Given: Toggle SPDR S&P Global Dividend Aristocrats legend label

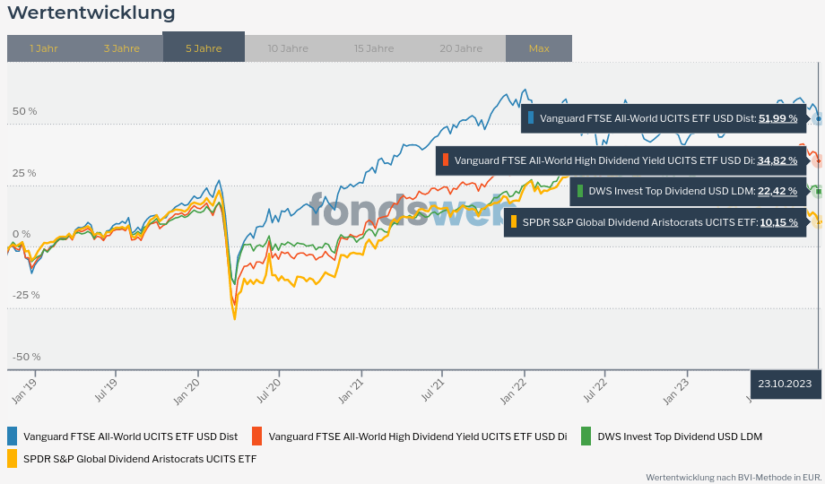Looking at the screenshot, I should click(x=140, y=459).
